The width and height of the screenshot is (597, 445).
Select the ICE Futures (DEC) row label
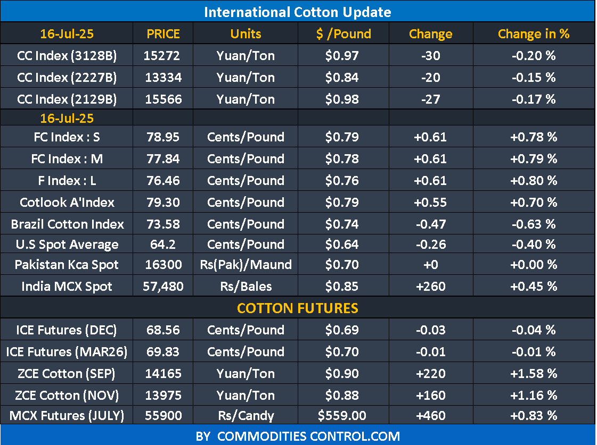point(67,330)
